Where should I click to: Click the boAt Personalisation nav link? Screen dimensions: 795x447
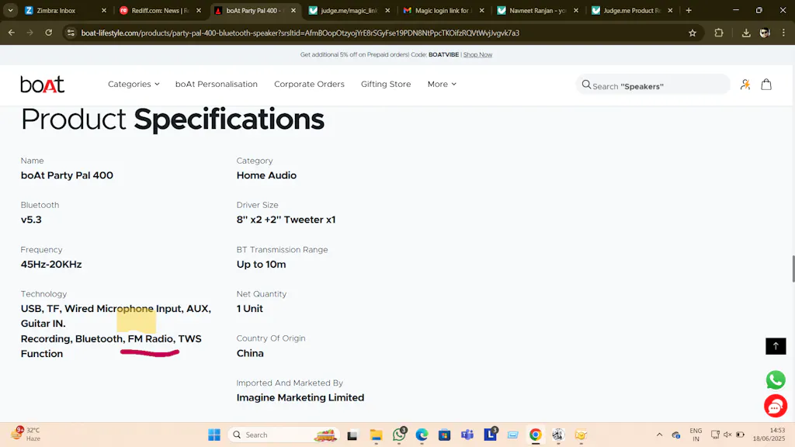pos(216,84)
